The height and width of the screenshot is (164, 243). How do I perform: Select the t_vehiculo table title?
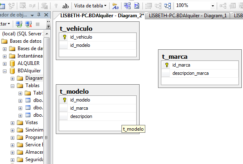coord(76,28)
